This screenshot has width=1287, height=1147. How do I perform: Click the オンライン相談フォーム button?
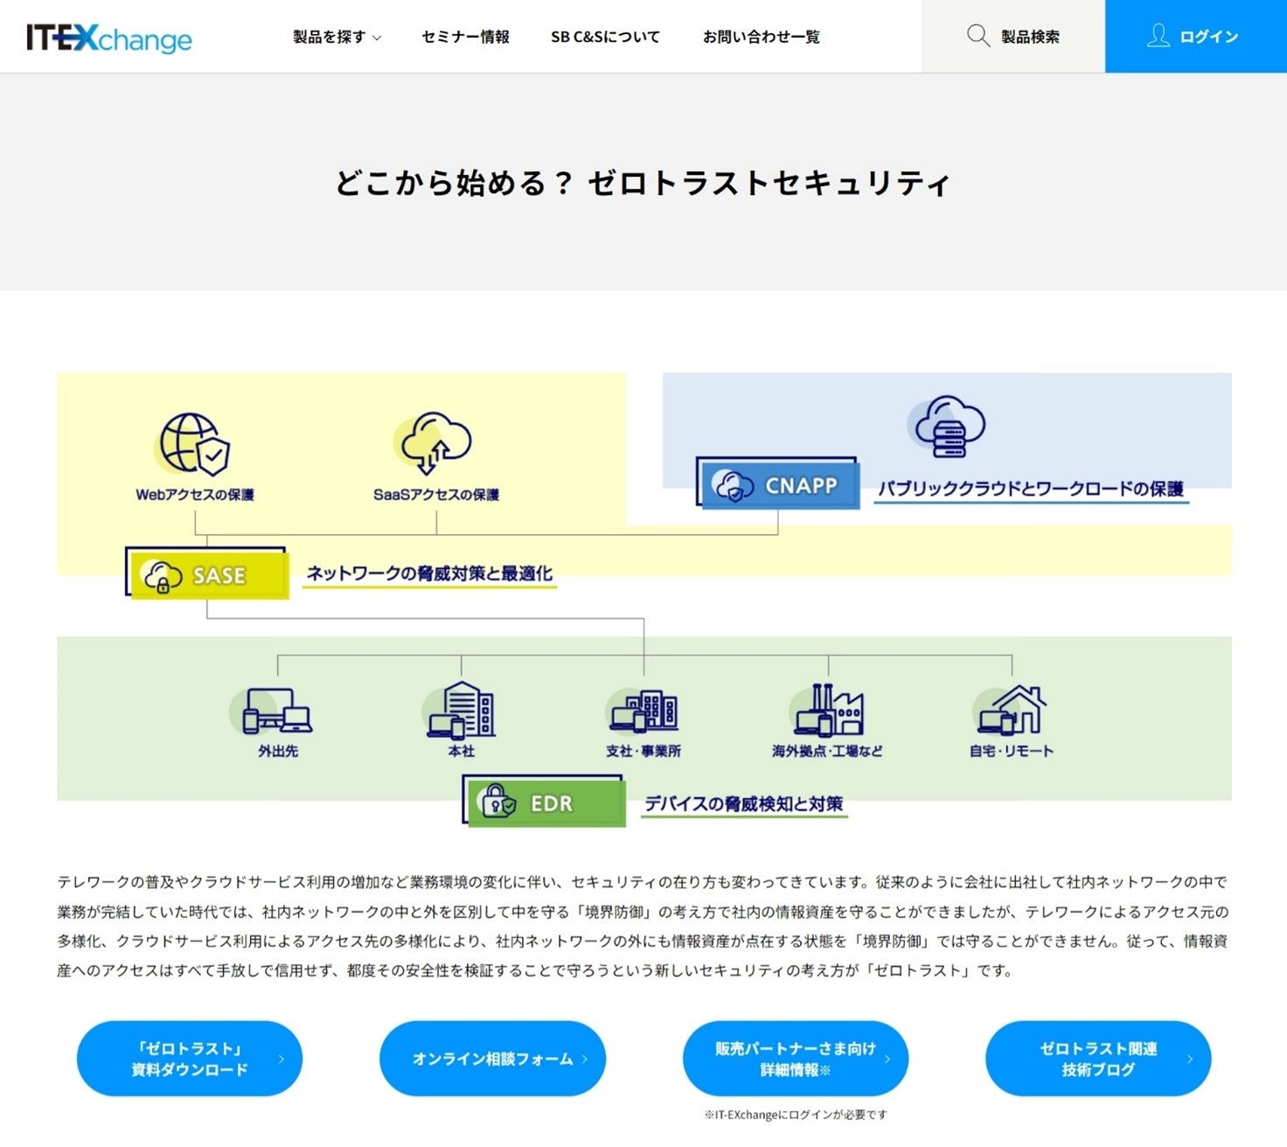point(492,1059)
